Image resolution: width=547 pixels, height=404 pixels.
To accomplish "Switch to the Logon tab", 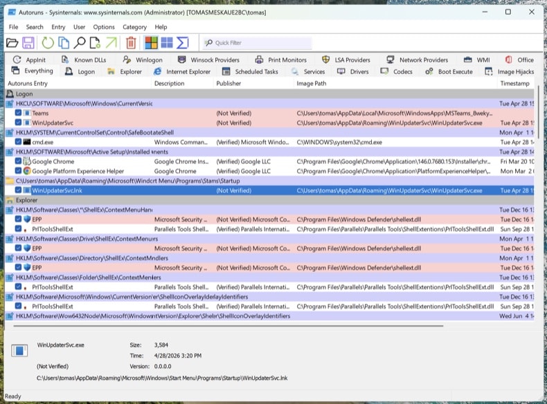I will 80,71.
